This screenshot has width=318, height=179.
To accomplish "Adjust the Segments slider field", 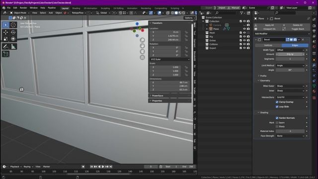I will pos(290,59).
